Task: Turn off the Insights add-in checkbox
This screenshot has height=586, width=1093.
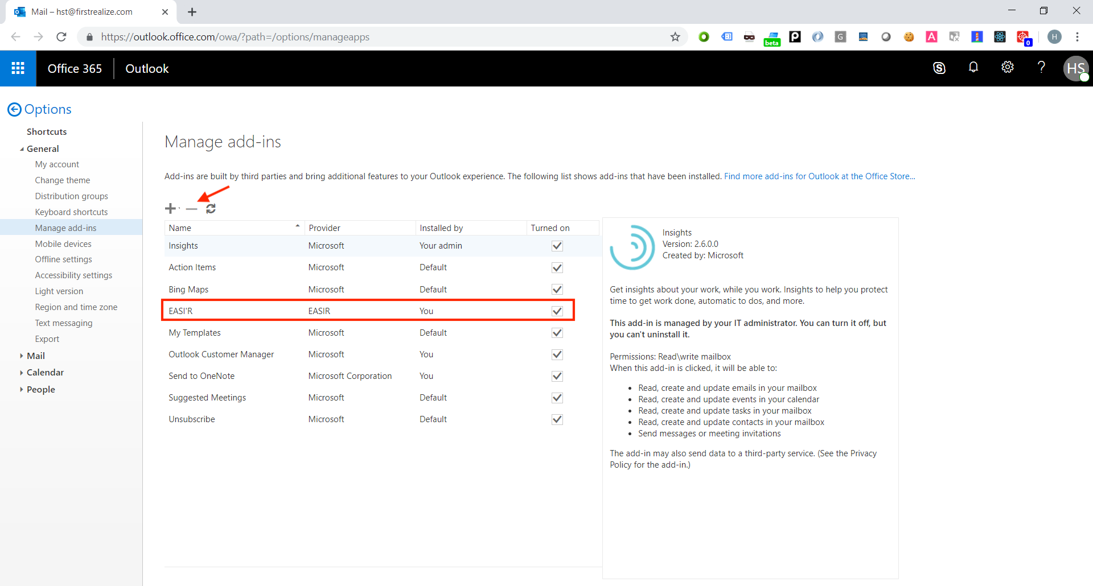Action: [557, 246]
